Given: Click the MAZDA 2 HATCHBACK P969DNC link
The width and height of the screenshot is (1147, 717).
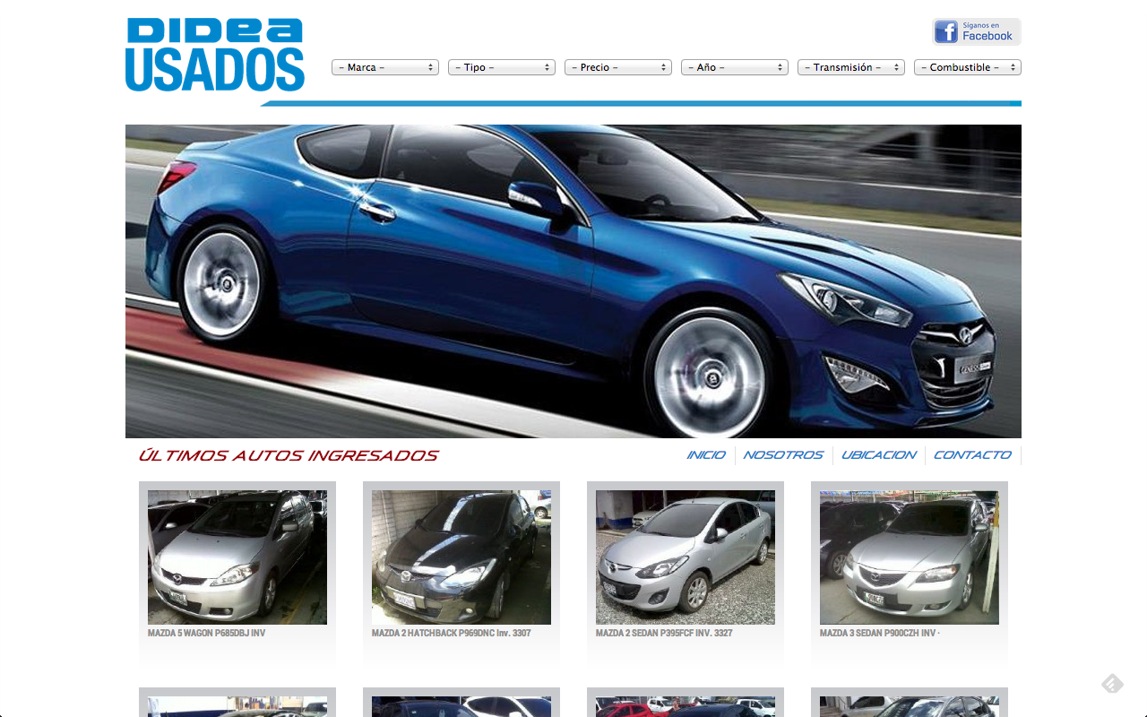Looking at the screenshot, I should coord(452,634).
